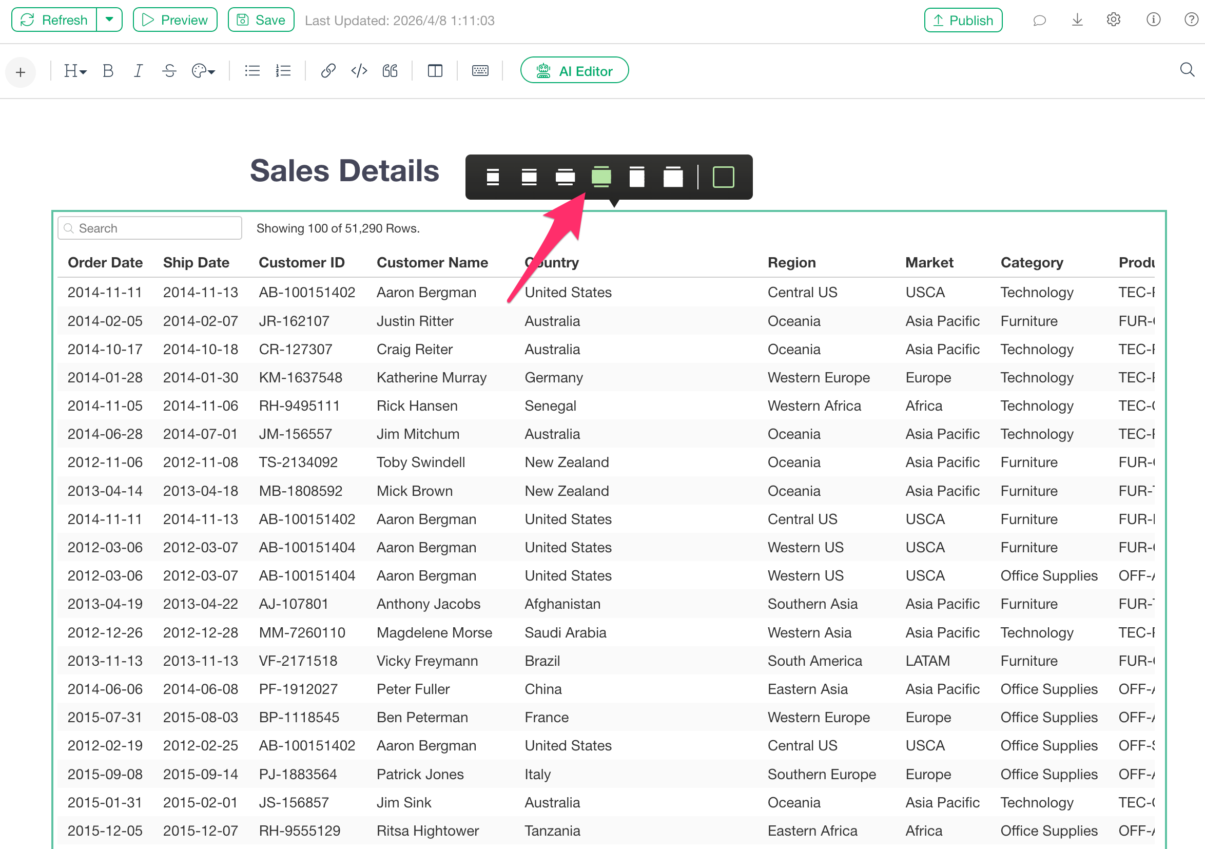1205x849 pixels.
Task: Click the Preview button
Action: 175,20
